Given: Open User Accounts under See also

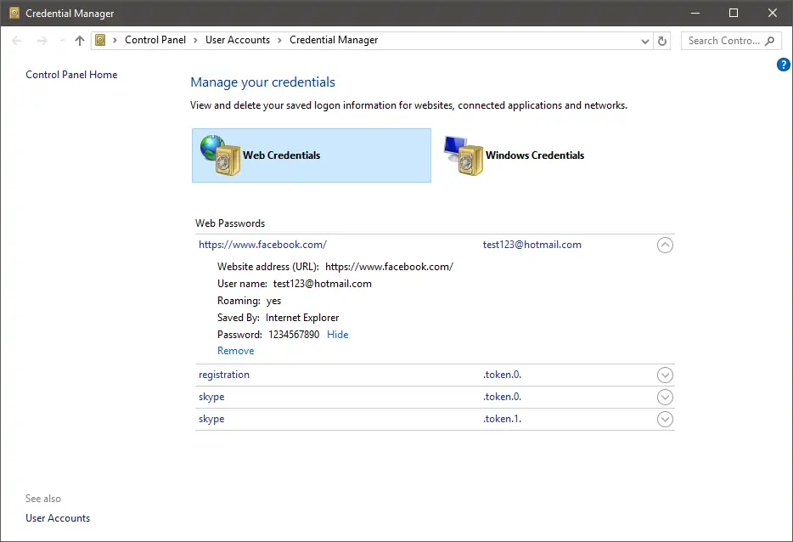Looking at the screenshot, I should (x=58, y=518).
